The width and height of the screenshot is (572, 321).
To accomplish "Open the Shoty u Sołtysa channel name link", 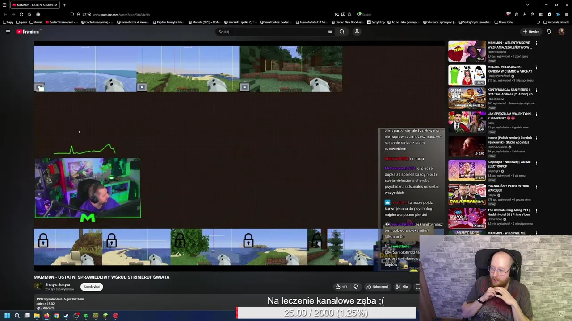I will (58, 285).
